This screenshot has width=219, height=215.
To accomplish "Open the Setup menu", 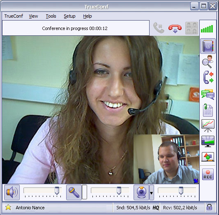I will click(69, 16).
